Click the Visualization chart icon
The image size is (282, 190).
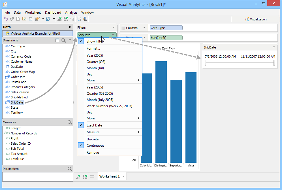[247, 19]
